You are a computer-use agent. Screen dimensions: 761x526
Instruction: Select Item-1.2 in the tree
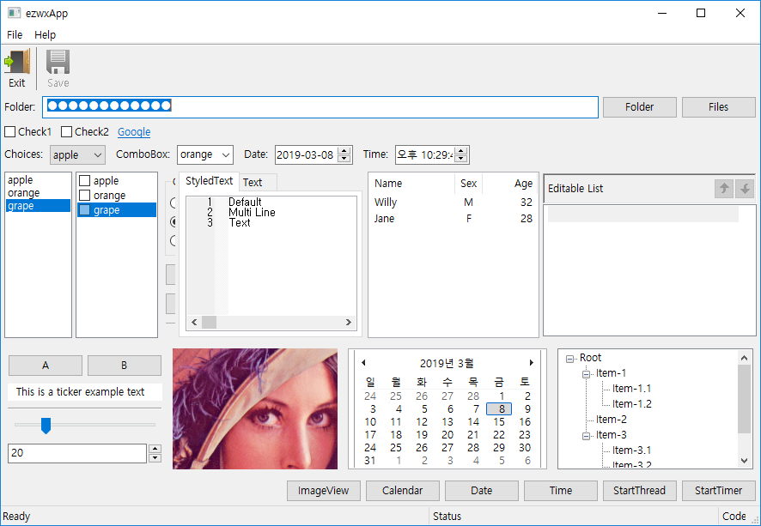(631, 404)
